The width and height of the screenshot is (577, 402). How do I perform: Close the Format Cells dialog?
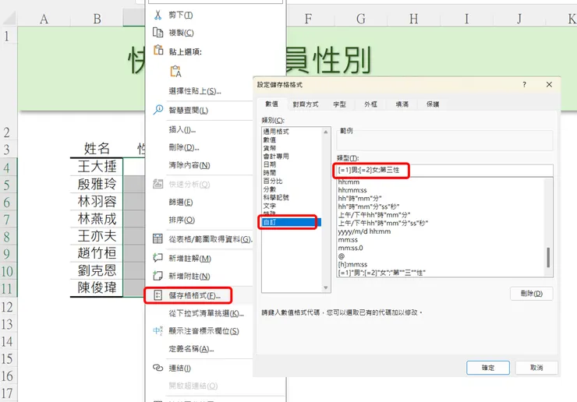[x=549, y=85]
